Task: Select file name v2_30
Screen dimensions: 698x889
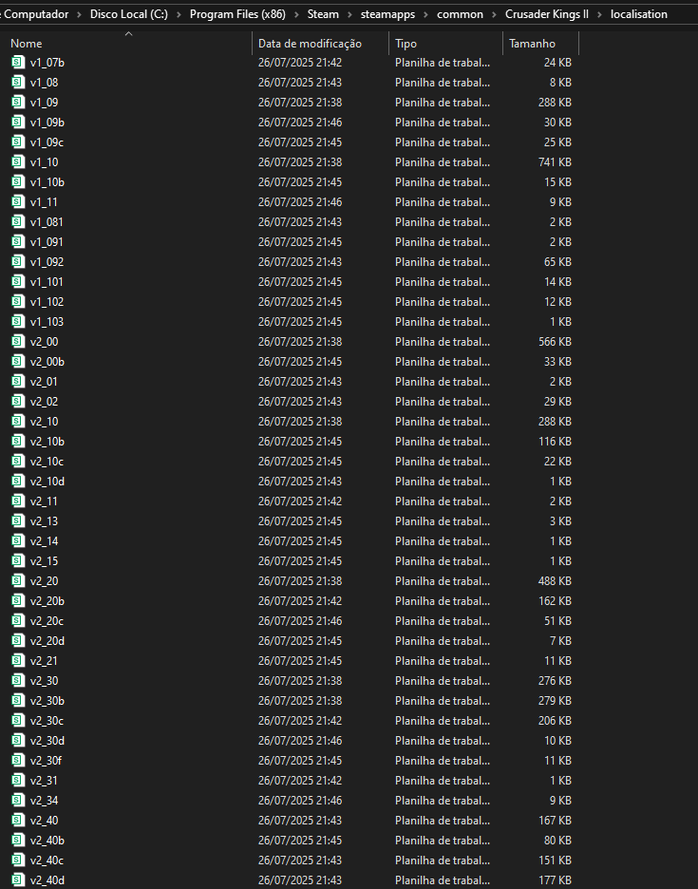Action: point(45,680)
